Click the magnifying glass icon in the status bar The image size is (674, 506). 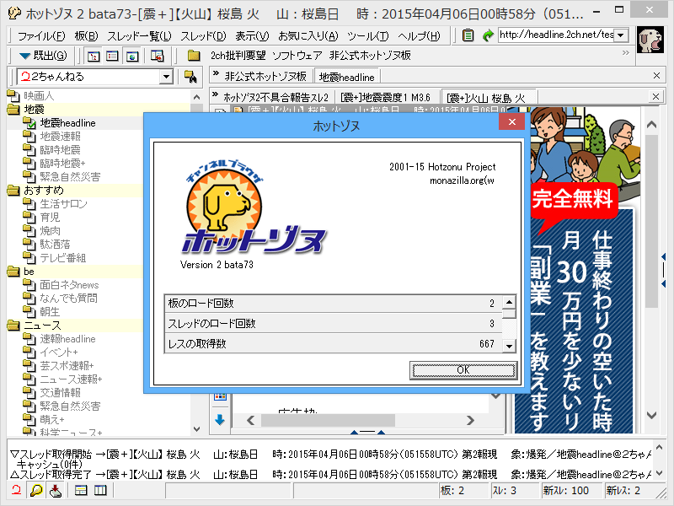[36, 492]
